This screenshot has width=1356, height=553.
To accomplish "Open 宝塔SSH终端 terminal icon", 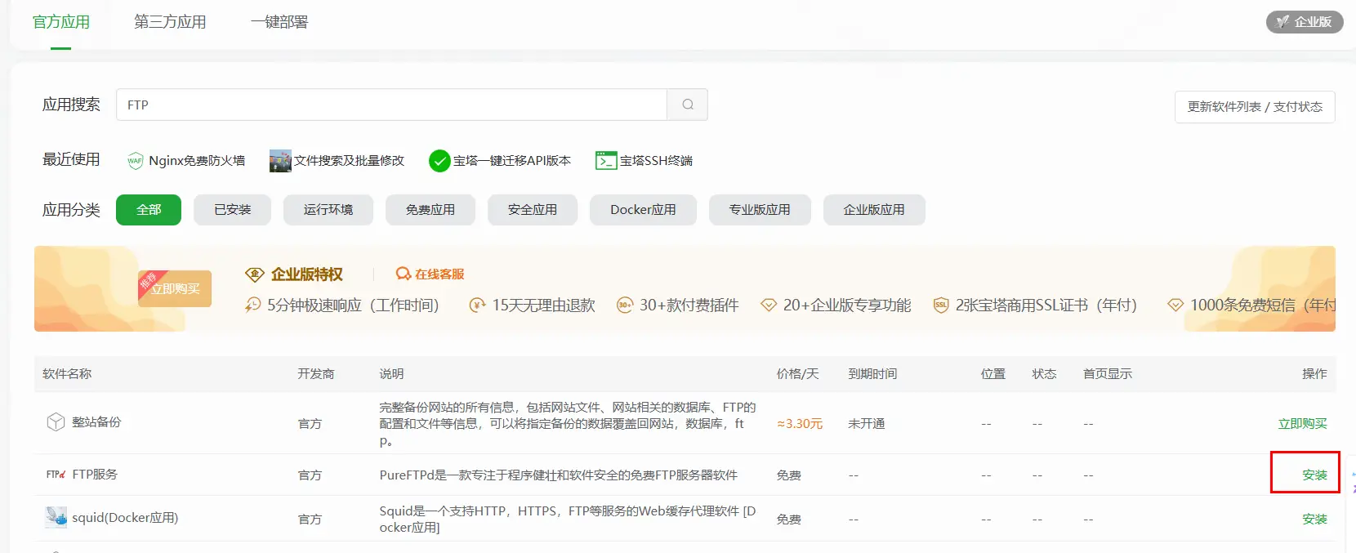I will [606, 161].
